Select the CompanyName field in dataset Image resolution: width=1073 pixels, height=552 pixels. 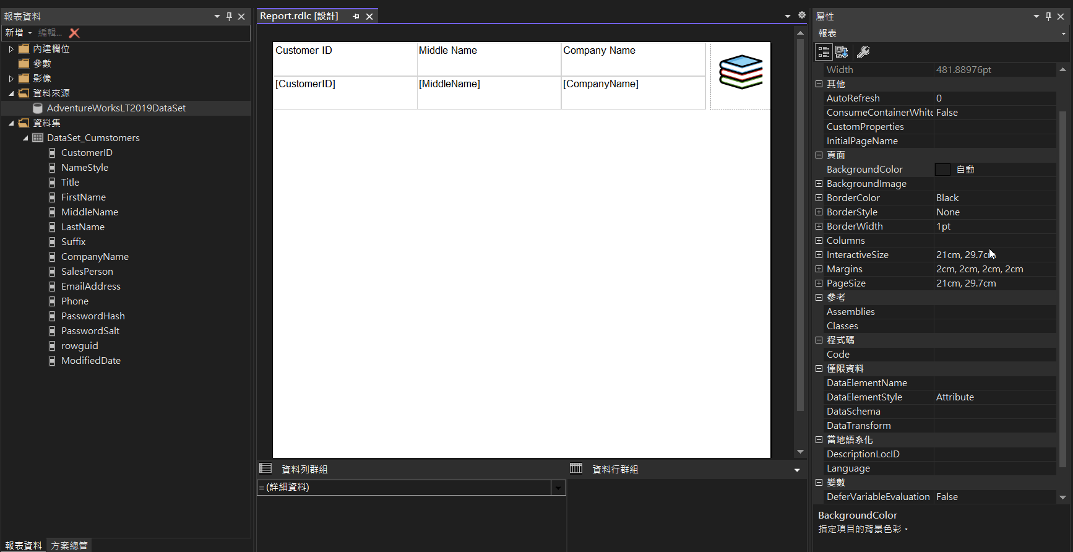tap(95, 257)
